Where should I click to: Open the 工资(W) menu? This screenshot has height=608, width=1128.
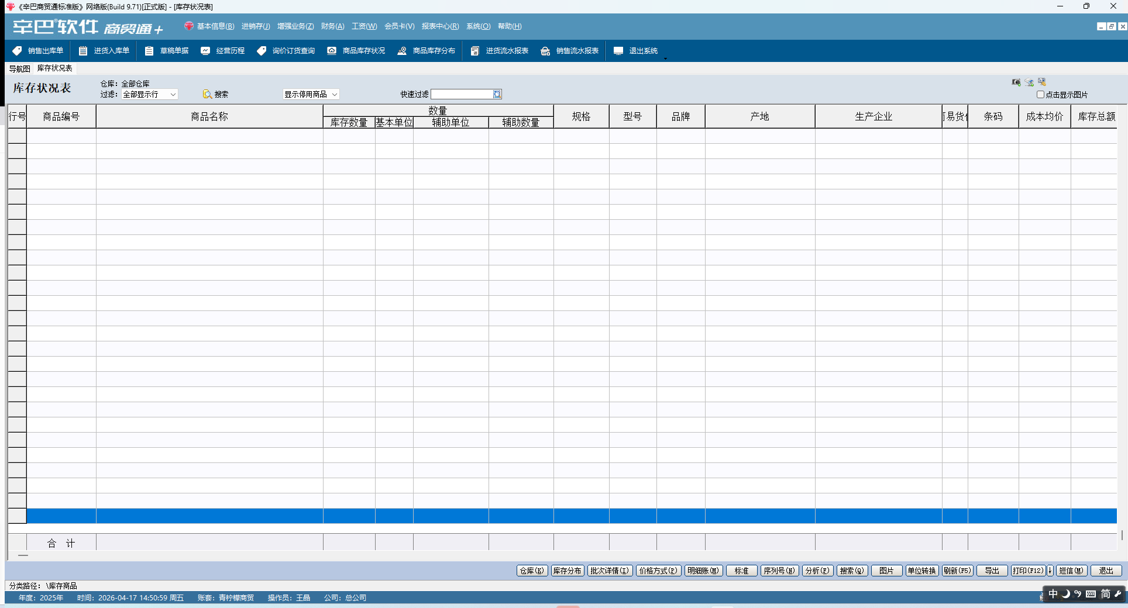coord(364,26)
